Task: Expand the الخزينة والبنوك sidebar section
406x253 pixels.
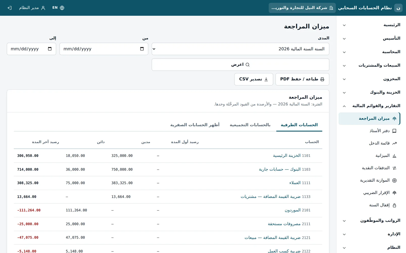Action: (371, 92)
